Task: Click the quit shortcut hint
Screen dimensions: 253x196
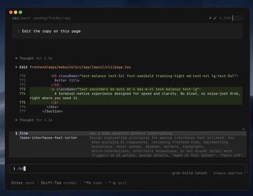Action: [118, 183]
